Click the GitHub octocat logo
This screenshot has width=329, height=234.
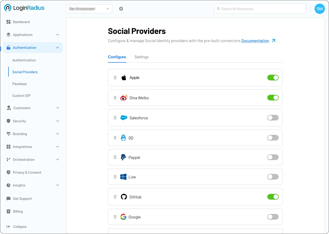(x=124, y=197)
